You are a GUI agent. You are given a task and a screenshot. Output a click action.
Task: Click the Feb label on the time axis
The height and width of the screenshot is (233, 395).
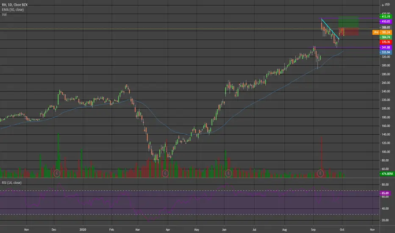111,230
